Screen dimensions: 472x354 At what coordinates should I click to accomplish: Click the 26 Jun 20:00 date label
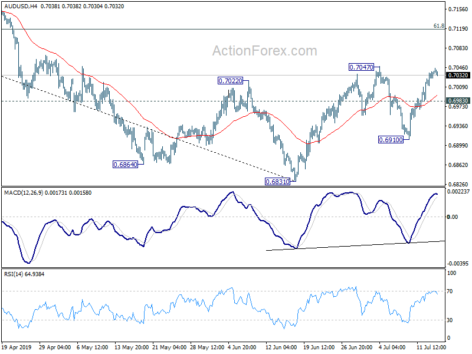click(x=357, y=347)
